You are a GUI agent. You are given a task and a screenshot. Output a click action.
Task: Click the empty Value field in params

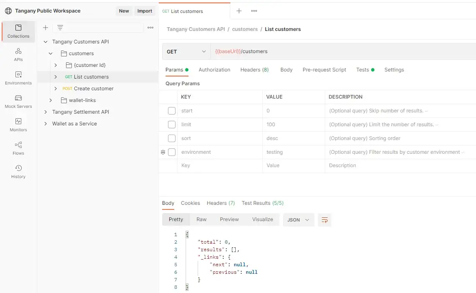[293, 166]
